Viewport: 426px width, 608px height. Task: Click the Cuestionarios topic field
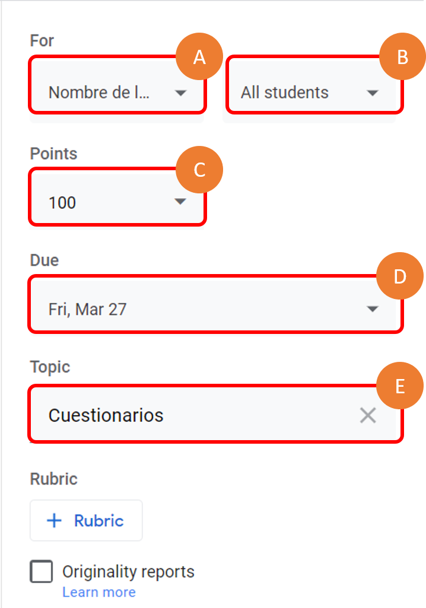pos(178,415)
